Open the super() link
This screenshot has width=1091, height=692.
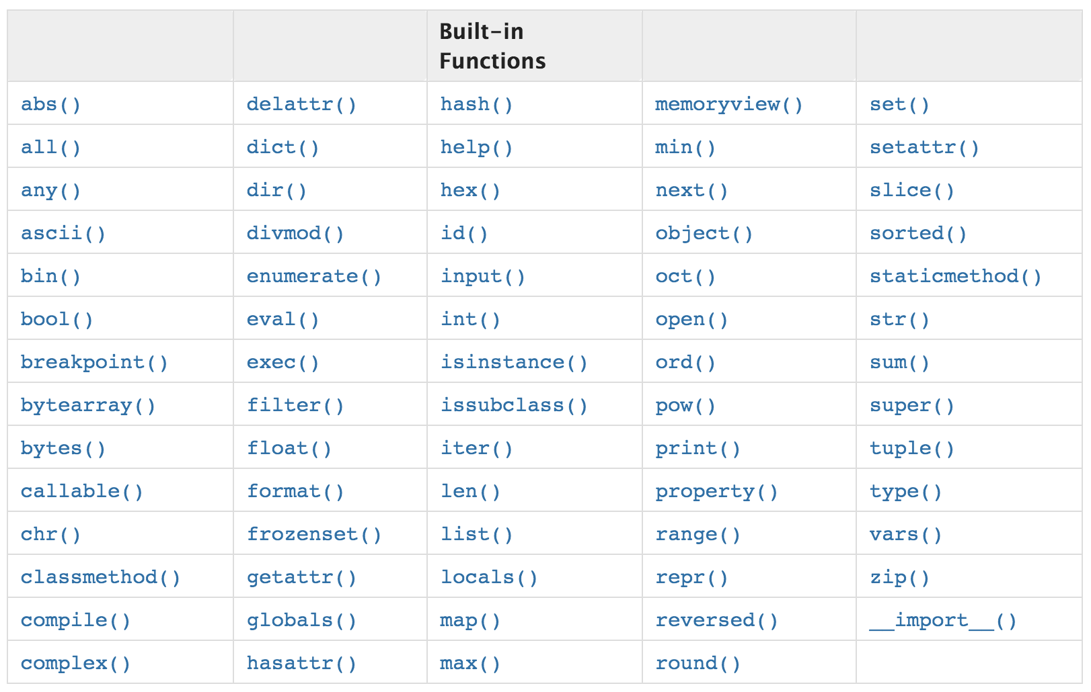coord(912,405)
